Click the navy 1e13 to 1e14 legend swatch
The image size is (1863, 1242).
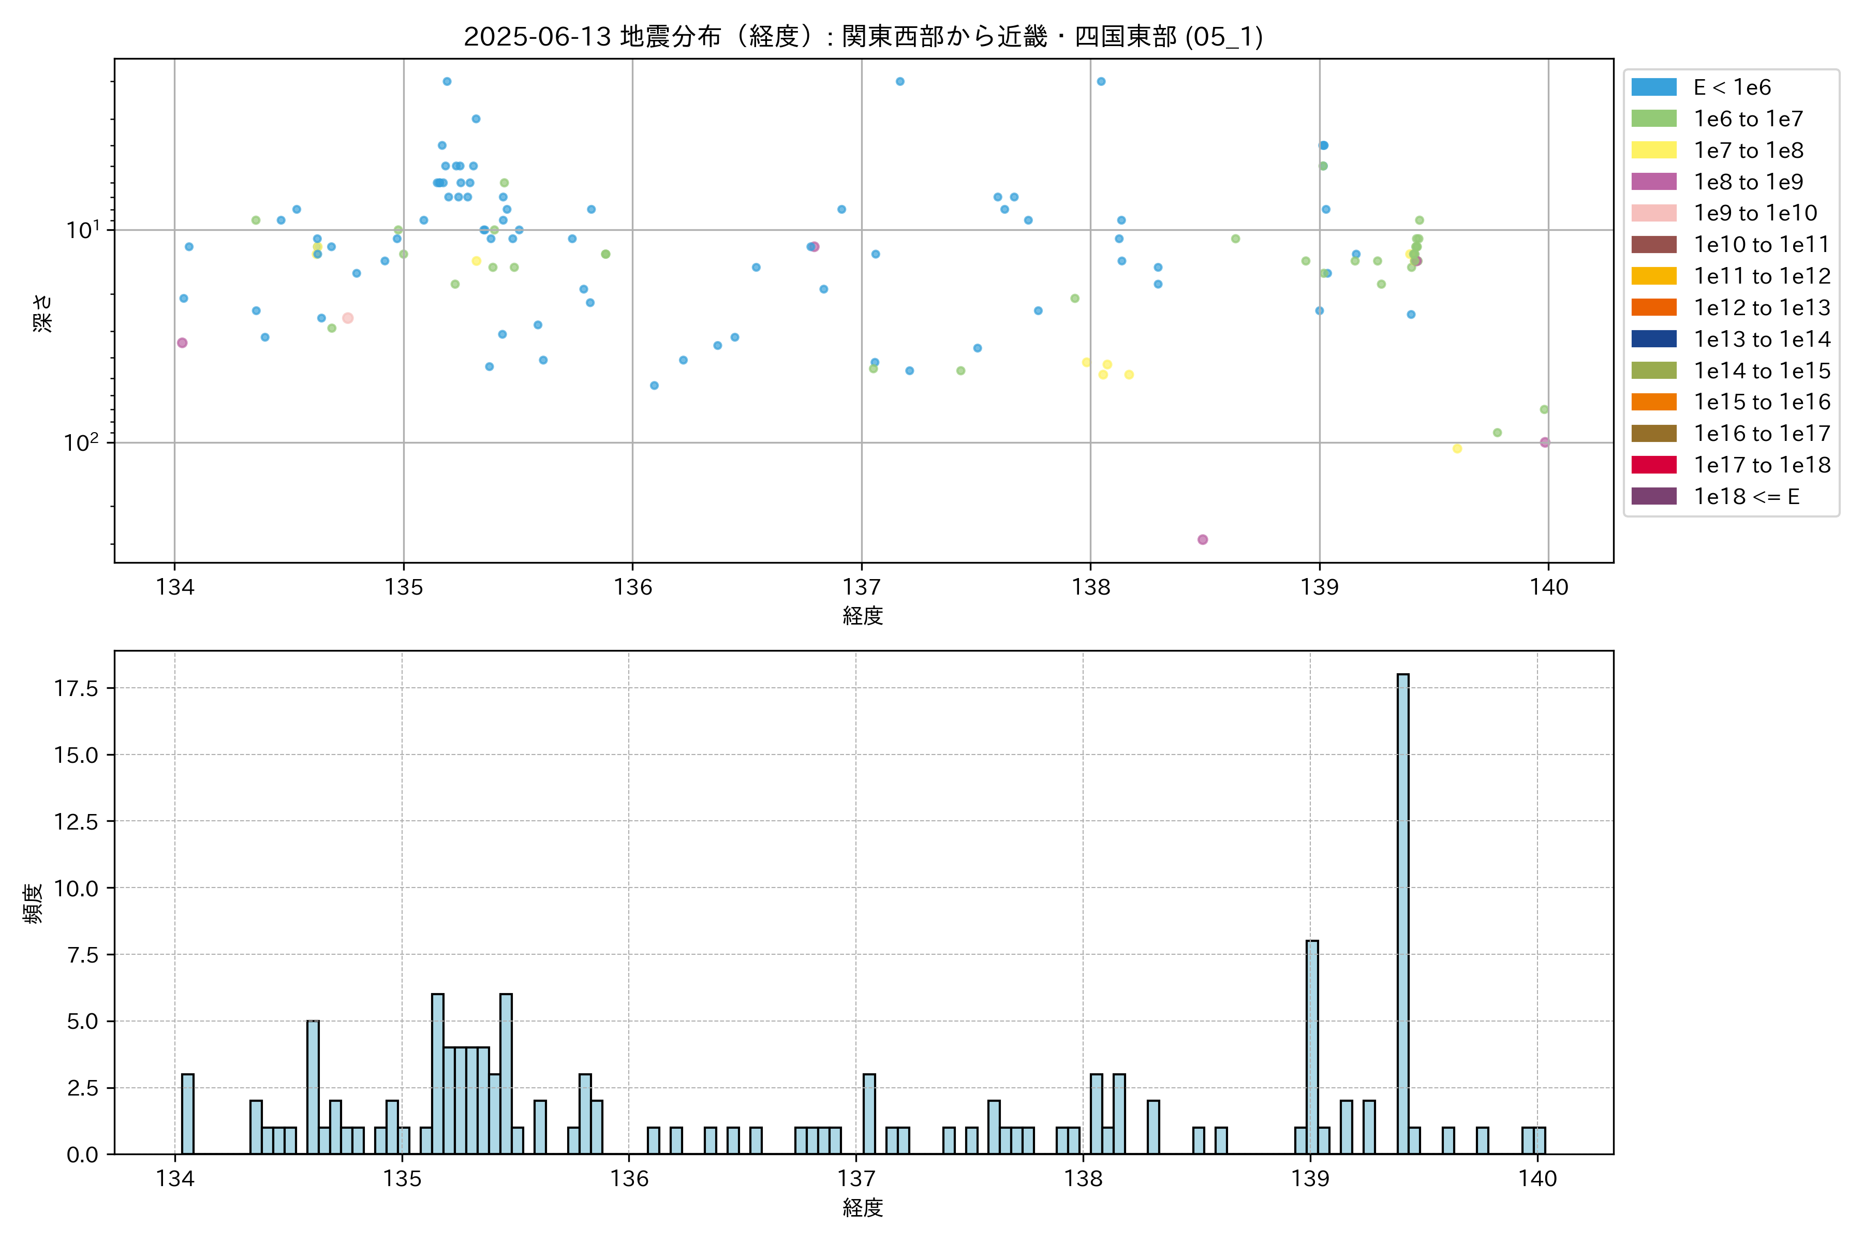pos(1653,339)
